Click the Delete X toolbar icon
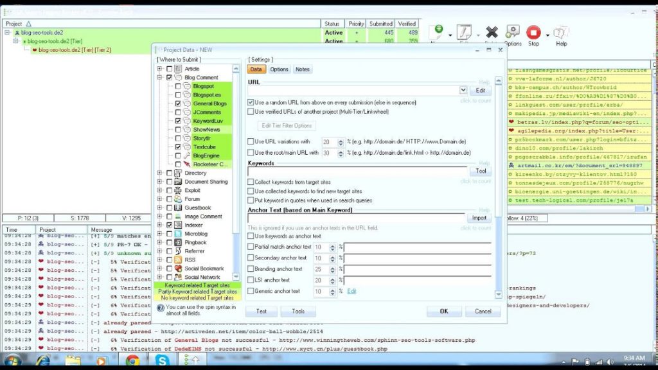The height and width of the screenshot is (370, 658). [492, 32]
